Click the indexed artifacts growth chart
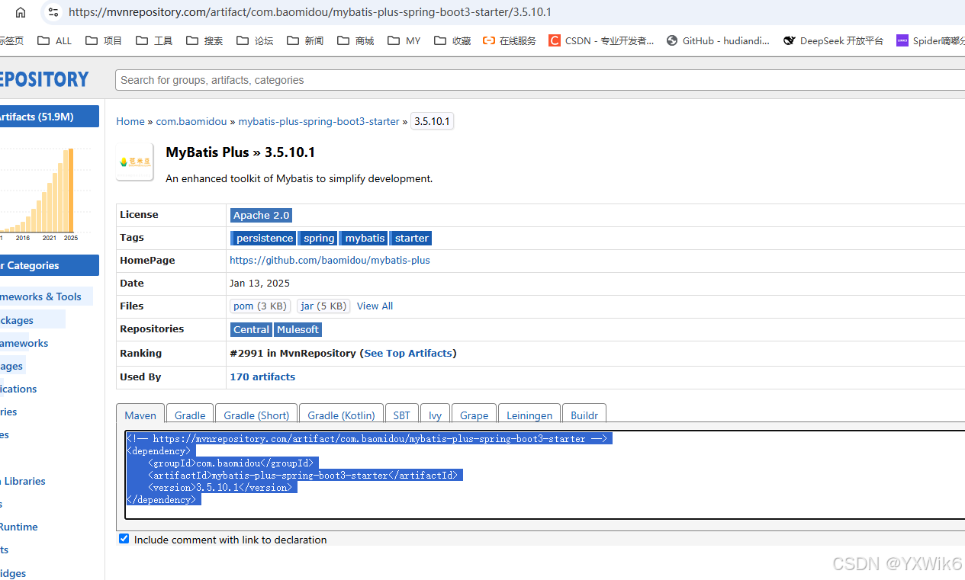 [40, 191]
